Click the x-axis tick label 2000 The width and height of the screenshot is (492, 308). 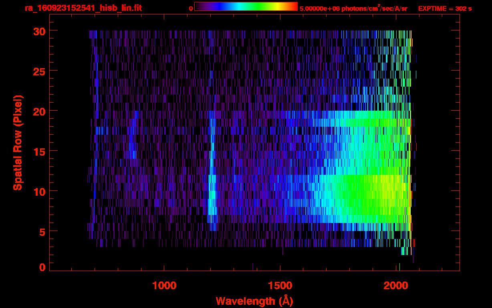[397, 286]
